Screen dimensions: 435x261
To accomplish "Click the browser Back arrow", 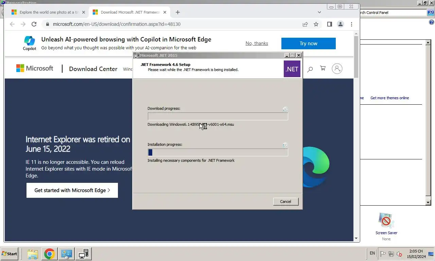I will tap(12, 24).
